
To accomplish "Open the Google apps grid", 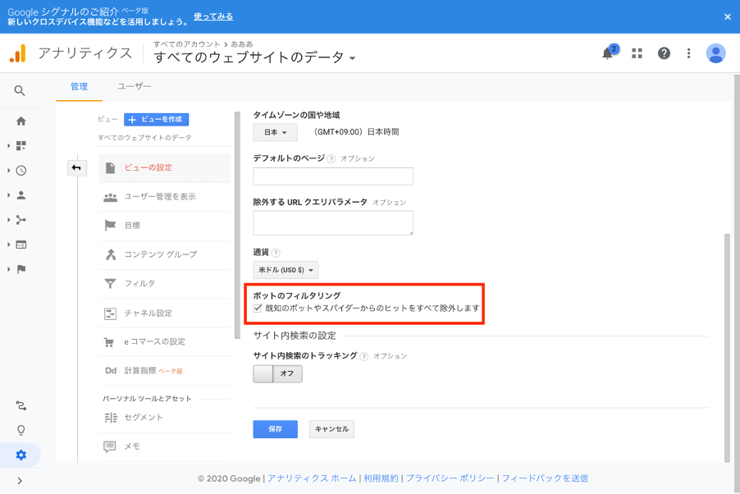I will tap(637, 53).
